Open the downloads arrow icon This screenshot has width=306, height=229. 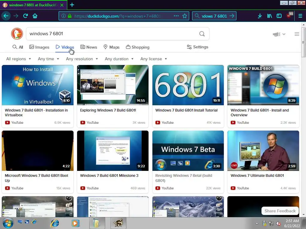[260, 16]
